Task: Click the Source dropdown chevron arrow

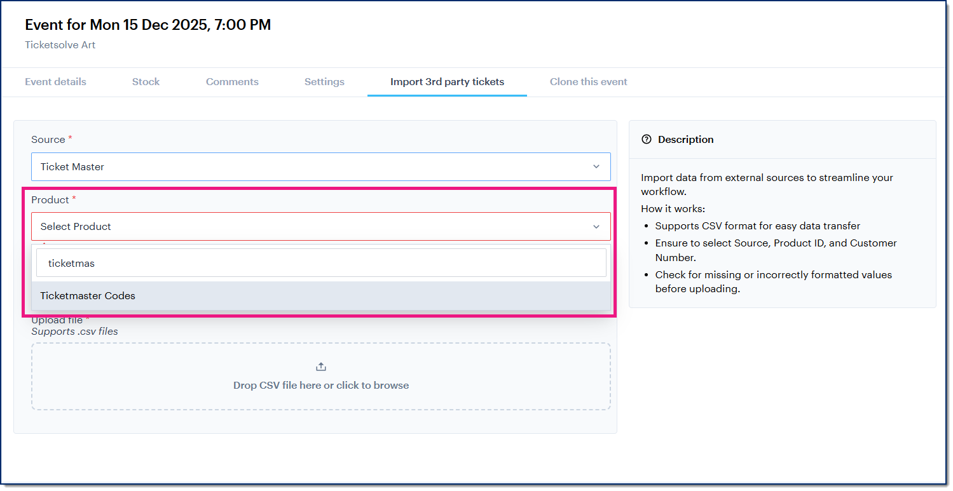Action: point(596,166)
